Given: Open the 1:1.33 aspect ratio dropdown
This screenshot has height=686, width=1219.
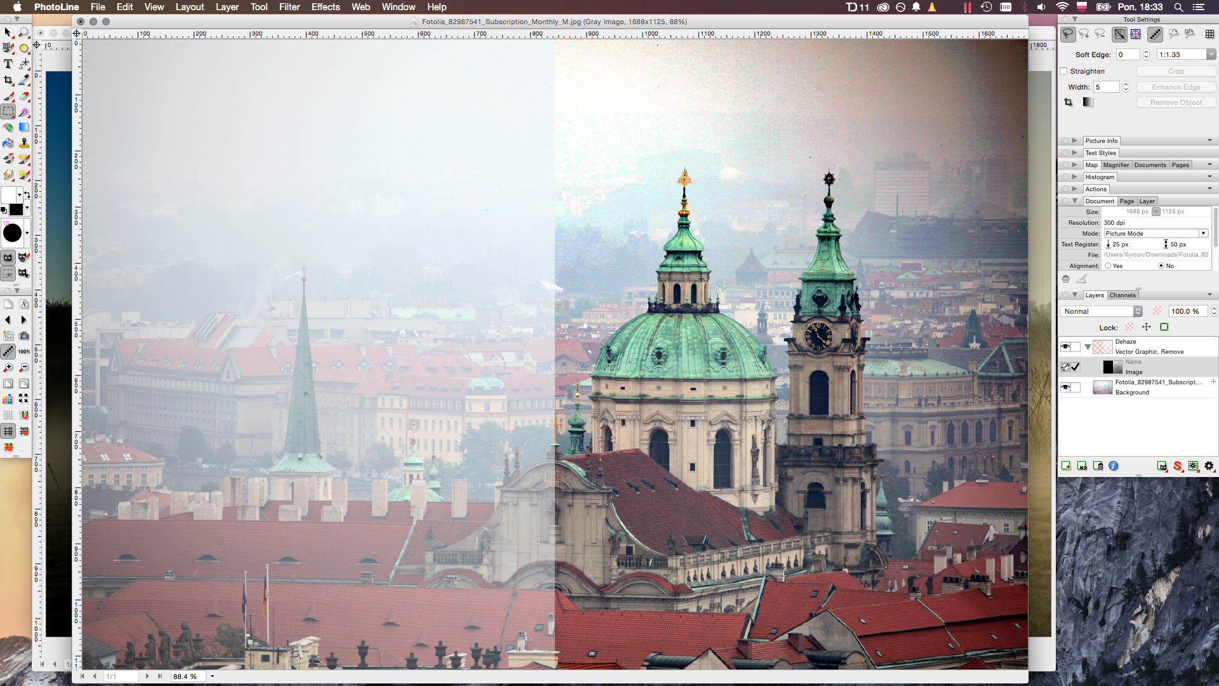Looking at the screenshot, I should tap(1211, 55).
